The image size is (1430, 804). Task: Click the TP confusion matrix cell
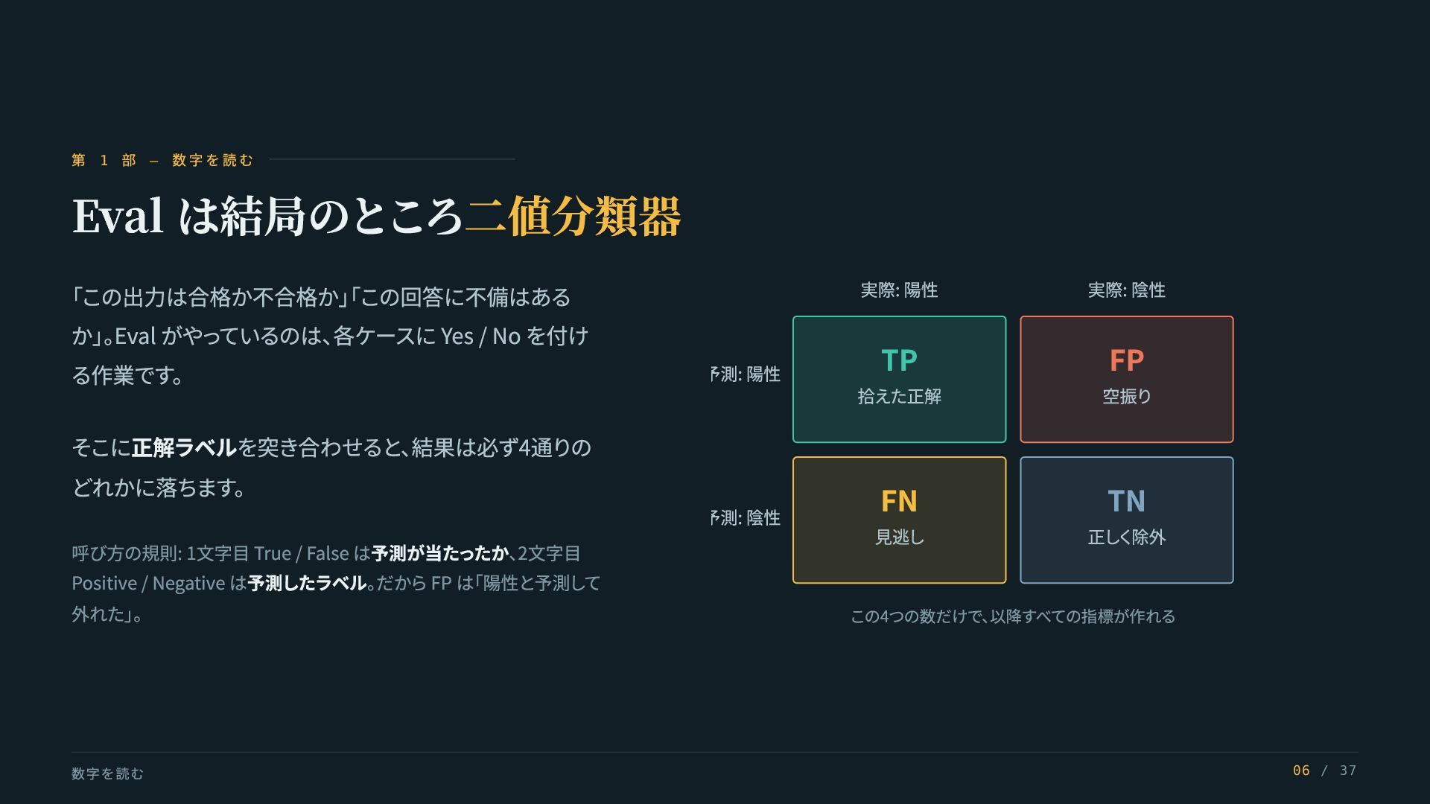pos(899,380)
